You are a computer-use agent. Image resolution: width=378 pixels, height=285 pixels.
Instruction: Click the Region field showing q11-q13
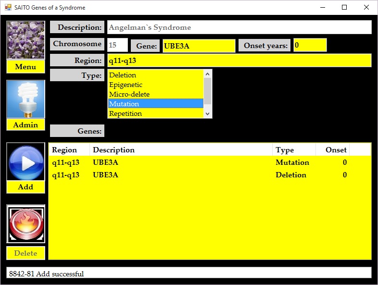tap(239, 61)
